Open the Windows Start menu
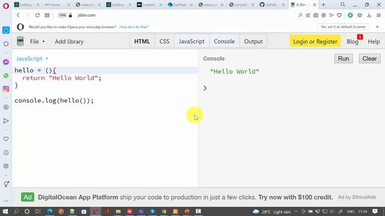Viewport: 385px width, 216px height. pos(5,211)
